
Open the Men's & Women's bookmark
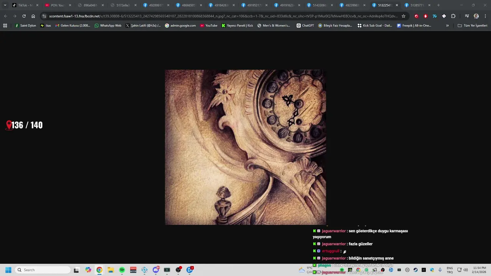coord(274,26)
